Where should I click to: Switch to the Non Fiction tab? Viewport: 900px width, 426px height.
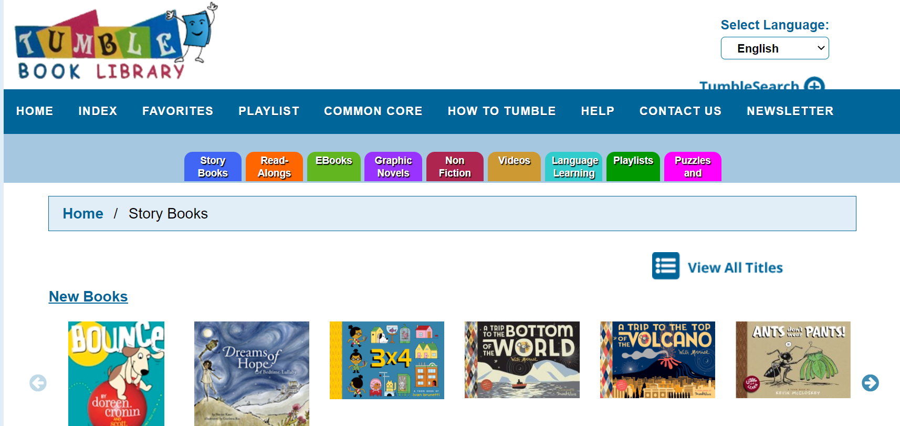(x=455, y=167)
